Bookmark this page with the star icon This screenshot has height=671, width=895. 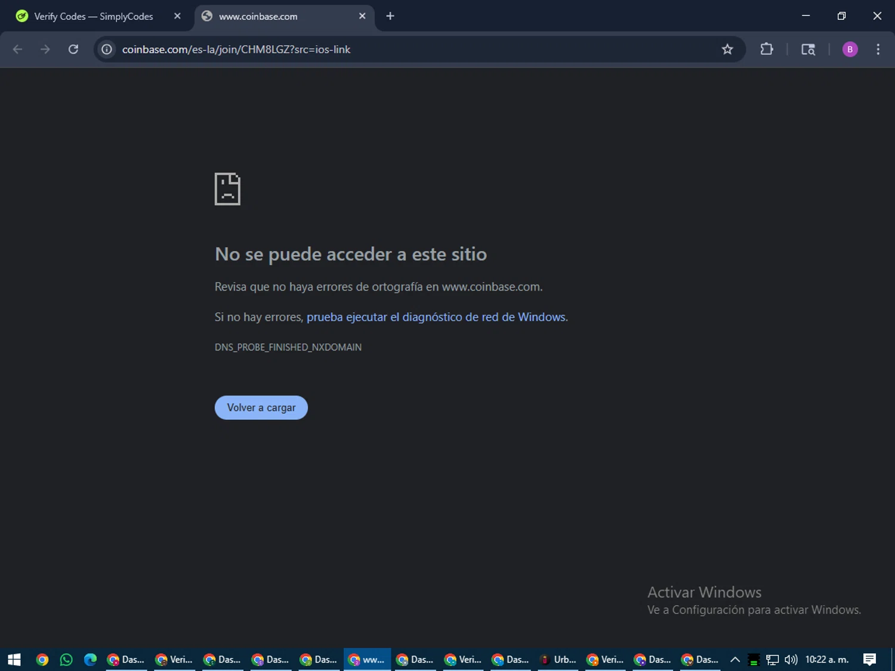point(727,50)
